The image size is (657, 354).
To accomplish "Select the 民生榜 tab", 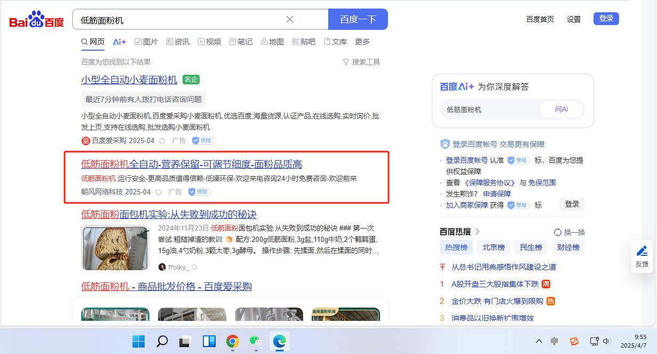I will (x=531, y=247).
